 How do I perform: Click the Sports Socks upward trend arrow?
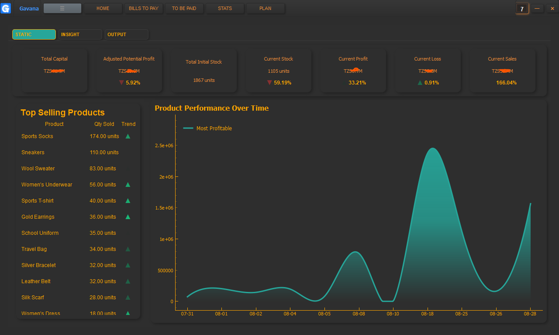(128, 136)
